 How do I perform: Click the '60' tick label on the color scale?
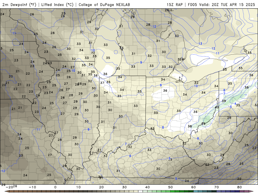coord(193,187)
